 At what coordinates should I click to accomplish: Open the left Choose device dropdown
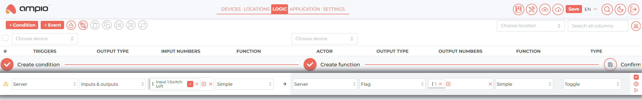[x=45, y=39]
